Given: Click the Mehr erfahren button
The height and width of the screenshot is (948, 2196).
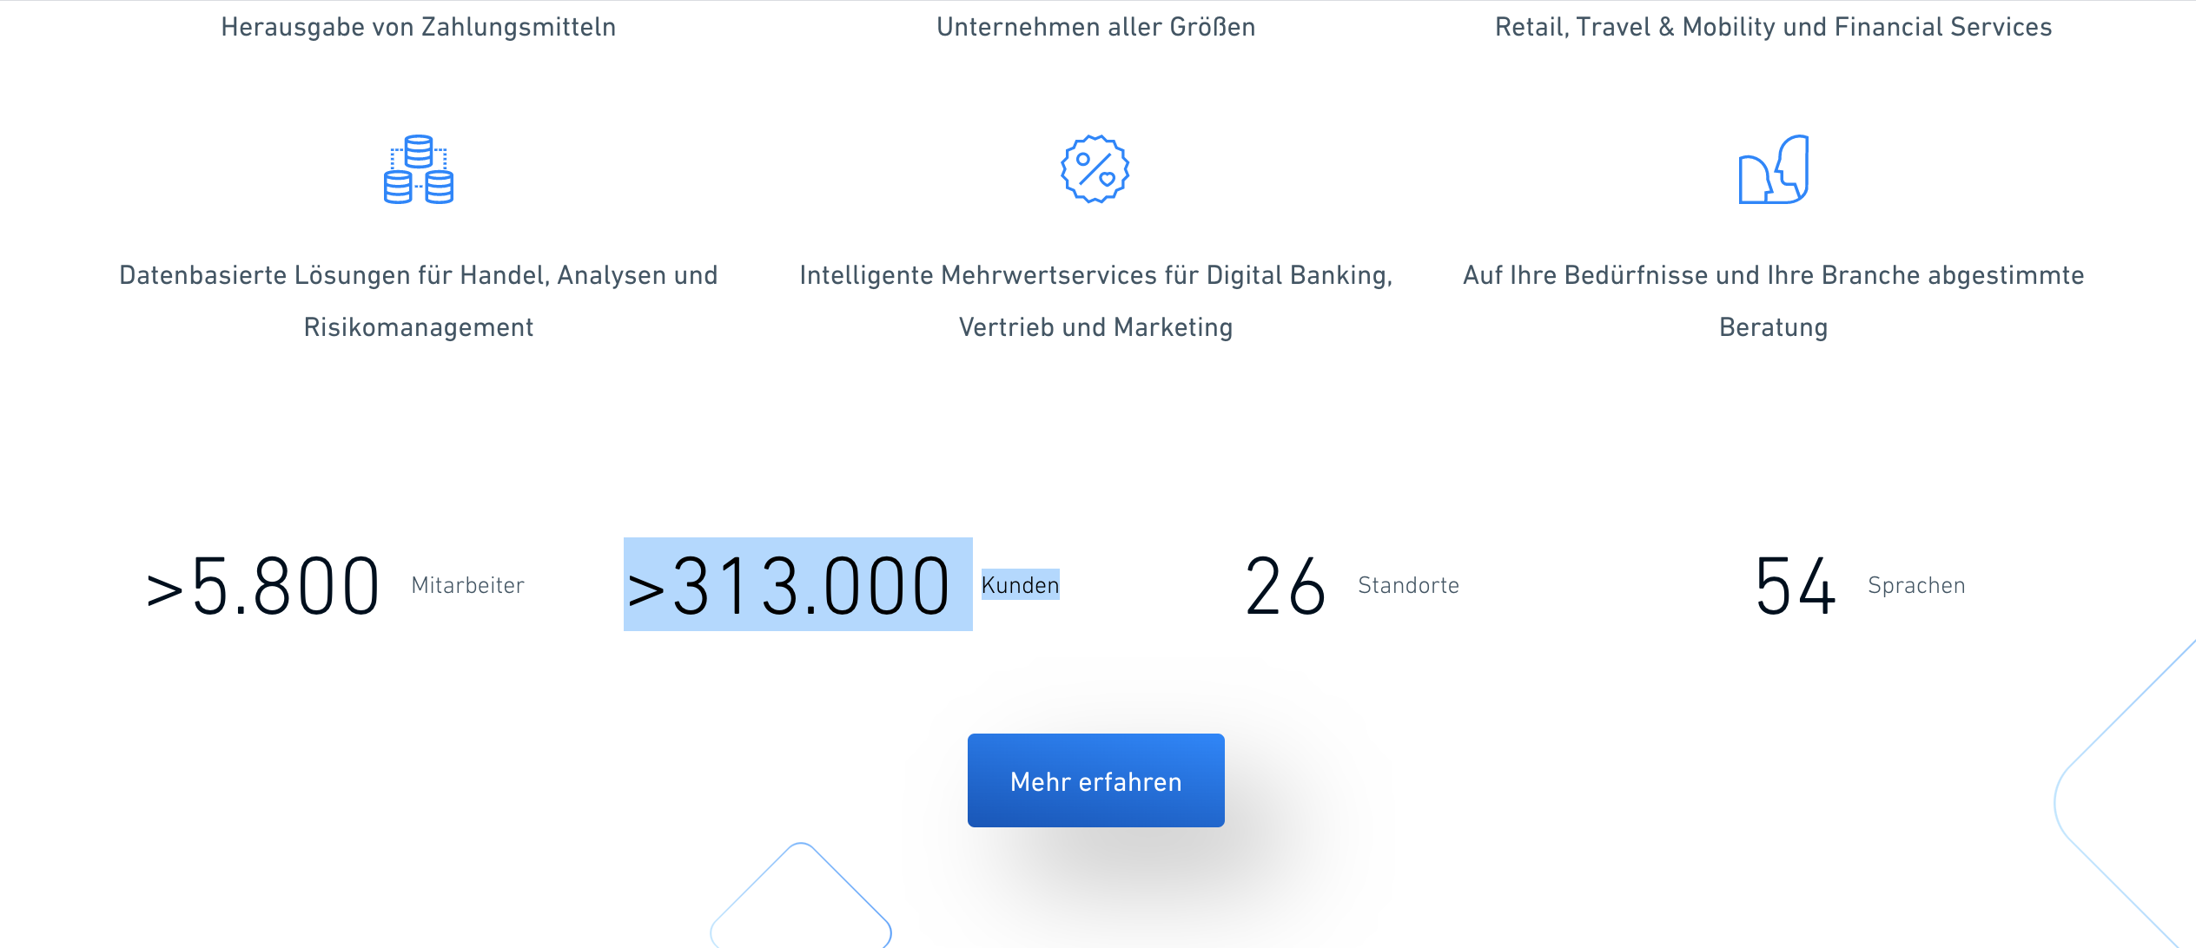Looking at the screenshot, I should (1095, 780).
